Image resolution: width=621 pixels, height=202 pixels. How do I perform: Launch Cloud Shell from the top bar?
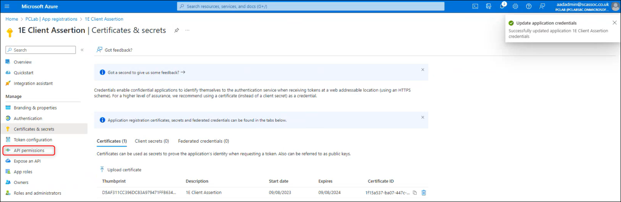point(475,6)
